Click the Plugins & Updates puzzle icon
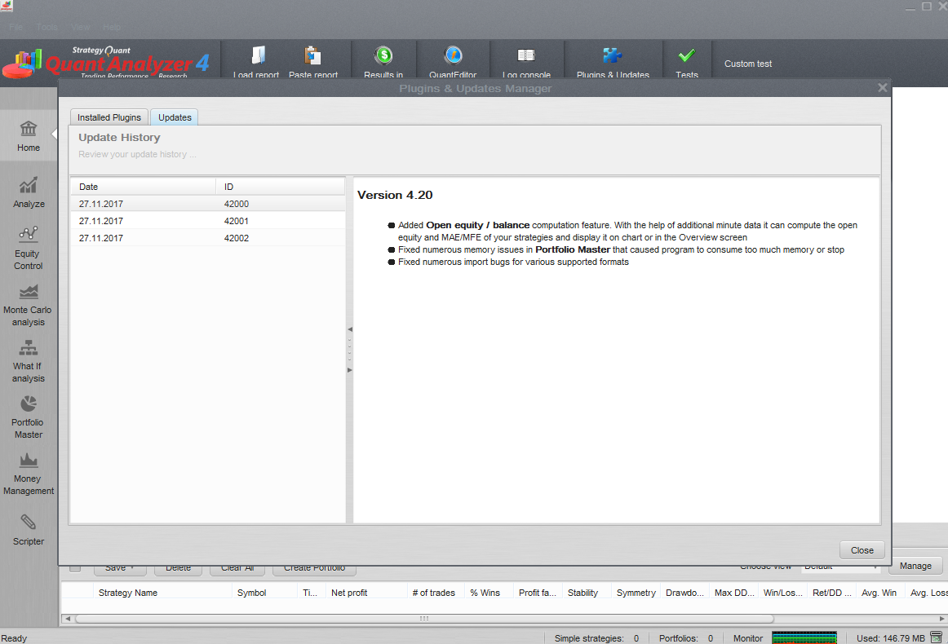The width and height of the screenshot is (948, 644). (x=613, y=55)
